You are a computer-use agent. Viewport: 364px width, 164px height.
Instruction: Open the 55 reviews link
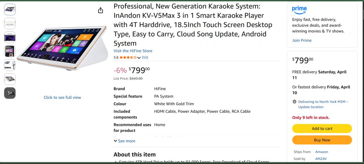145,58
